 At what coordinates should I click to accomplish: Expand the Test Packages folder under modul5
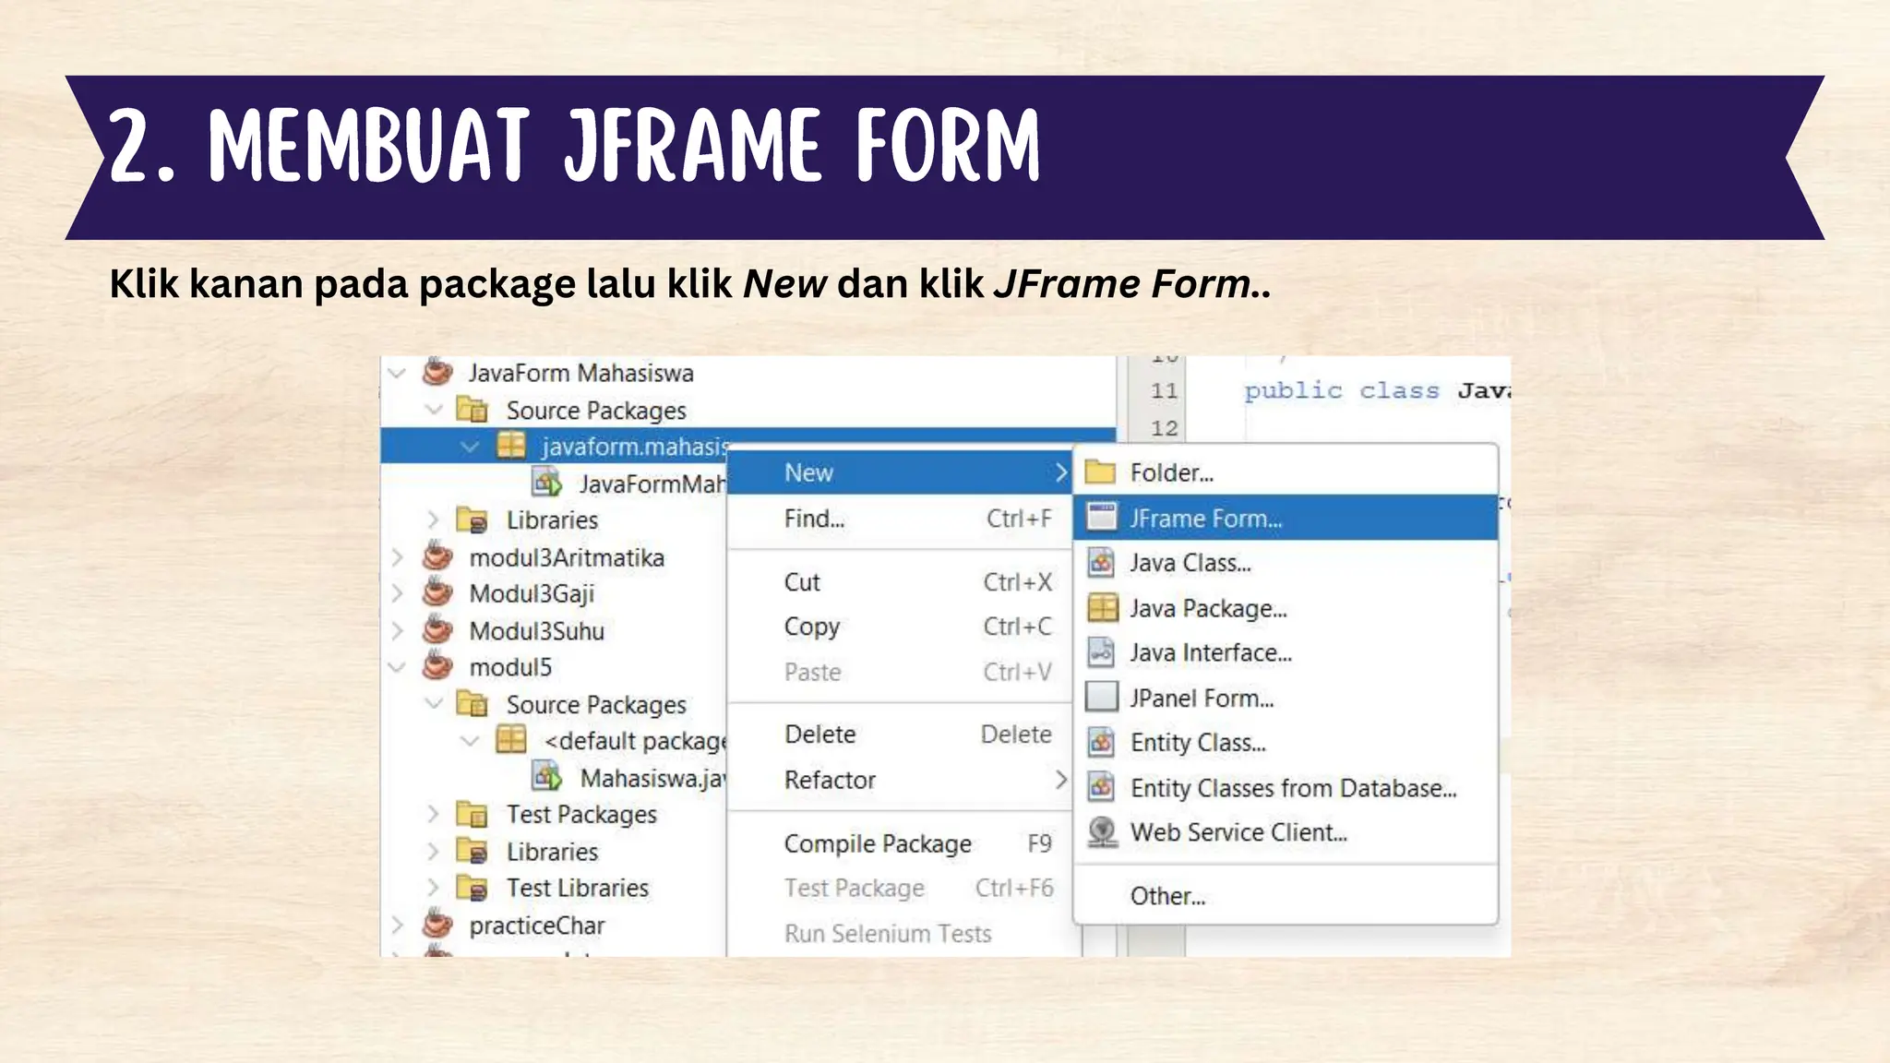click(x=433, y=814)
